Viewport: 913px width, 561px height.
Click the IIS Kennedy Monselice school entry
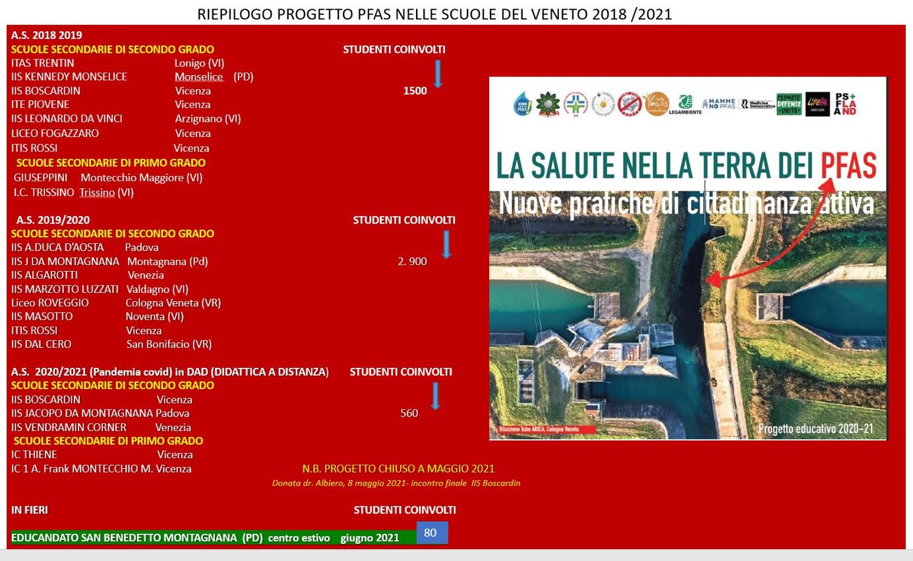[69, 76]
